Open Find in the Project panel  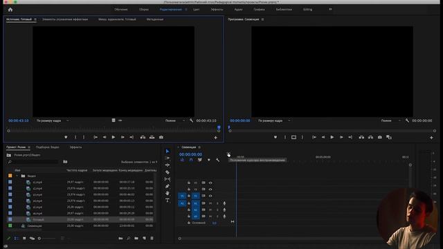(129, 238)
